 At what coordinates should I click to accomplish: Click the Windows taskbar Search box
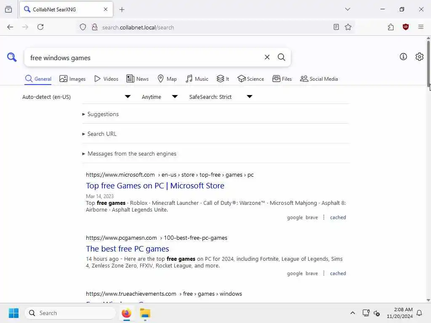click(70, 313)
